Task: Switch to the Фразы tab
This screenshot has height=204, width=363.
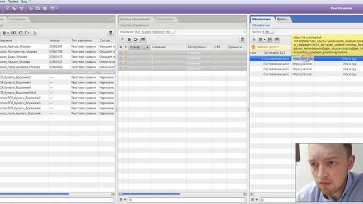Action: click(x=282, y=19)
